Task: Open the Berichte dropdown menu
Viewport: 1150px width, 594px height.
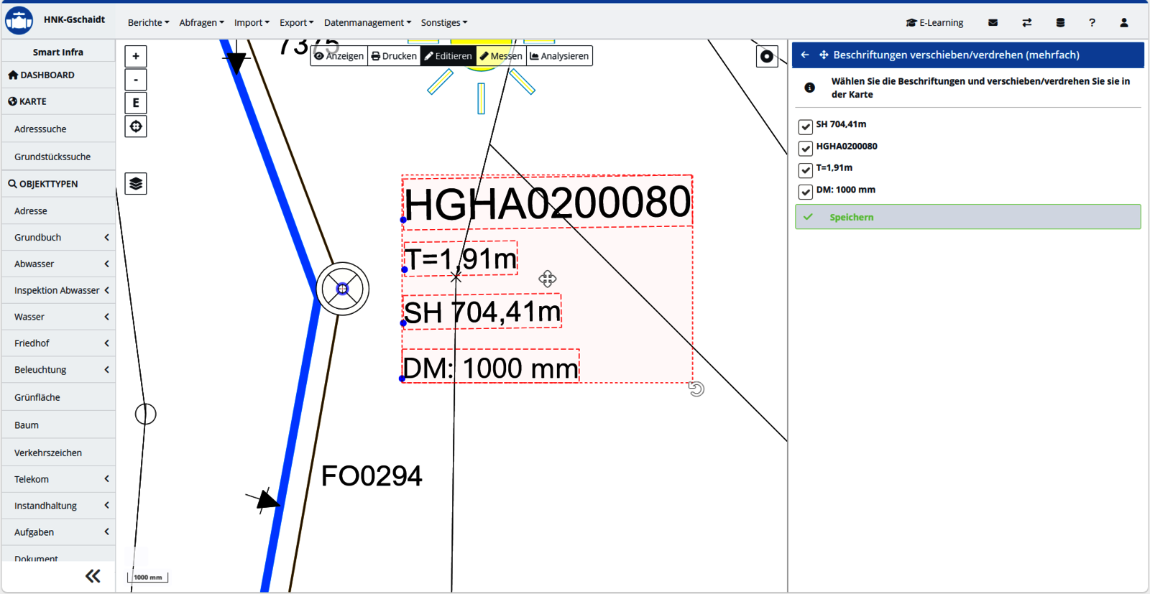Action: point(148,23)
